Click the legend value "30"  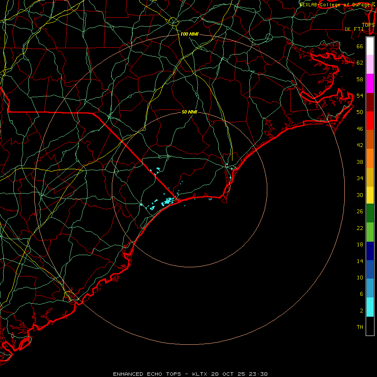[360, 195]
